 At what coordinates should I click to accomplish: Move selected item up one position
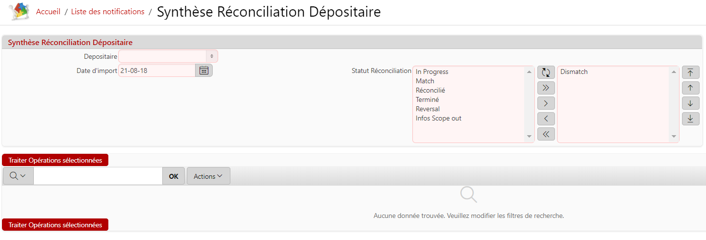(690, 88)
